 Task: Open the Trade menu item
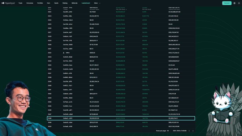[20, 3]
